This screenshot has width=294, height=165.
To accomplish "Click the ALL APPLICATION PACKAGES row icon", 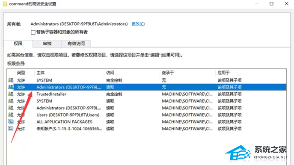I will click(11, 122).
